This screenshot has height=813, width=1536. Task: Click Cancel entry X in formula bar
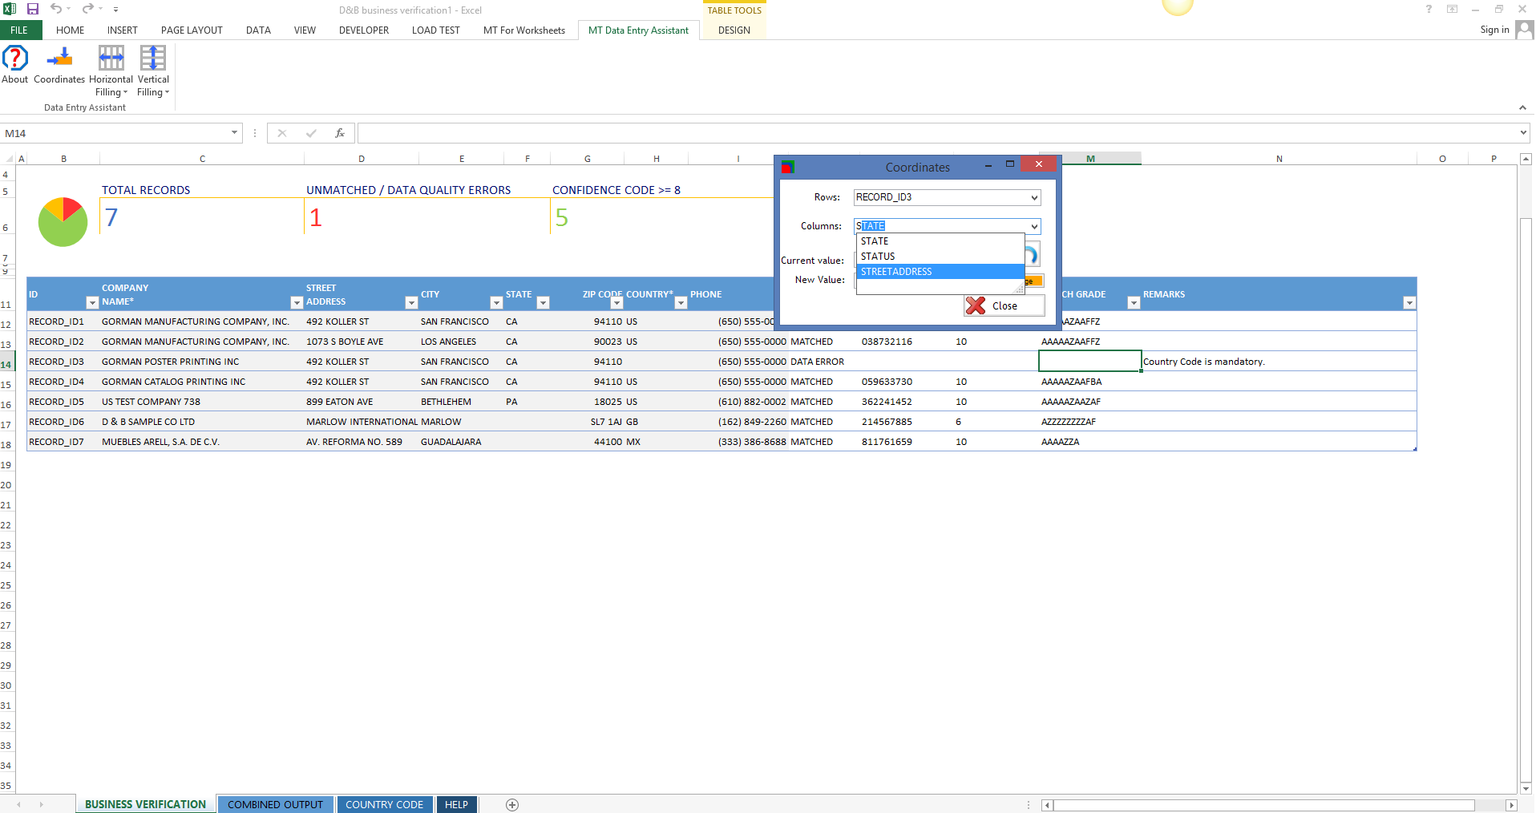point(282,133)
